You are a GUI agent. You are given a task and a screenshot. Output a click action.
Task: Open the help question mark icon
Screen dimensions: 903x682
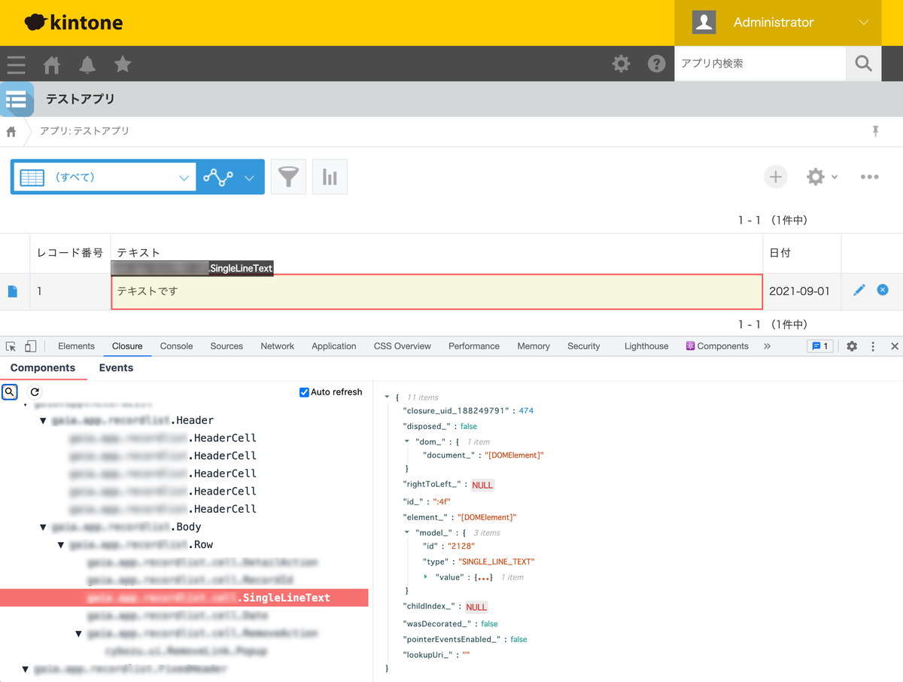tap(657, 64)
